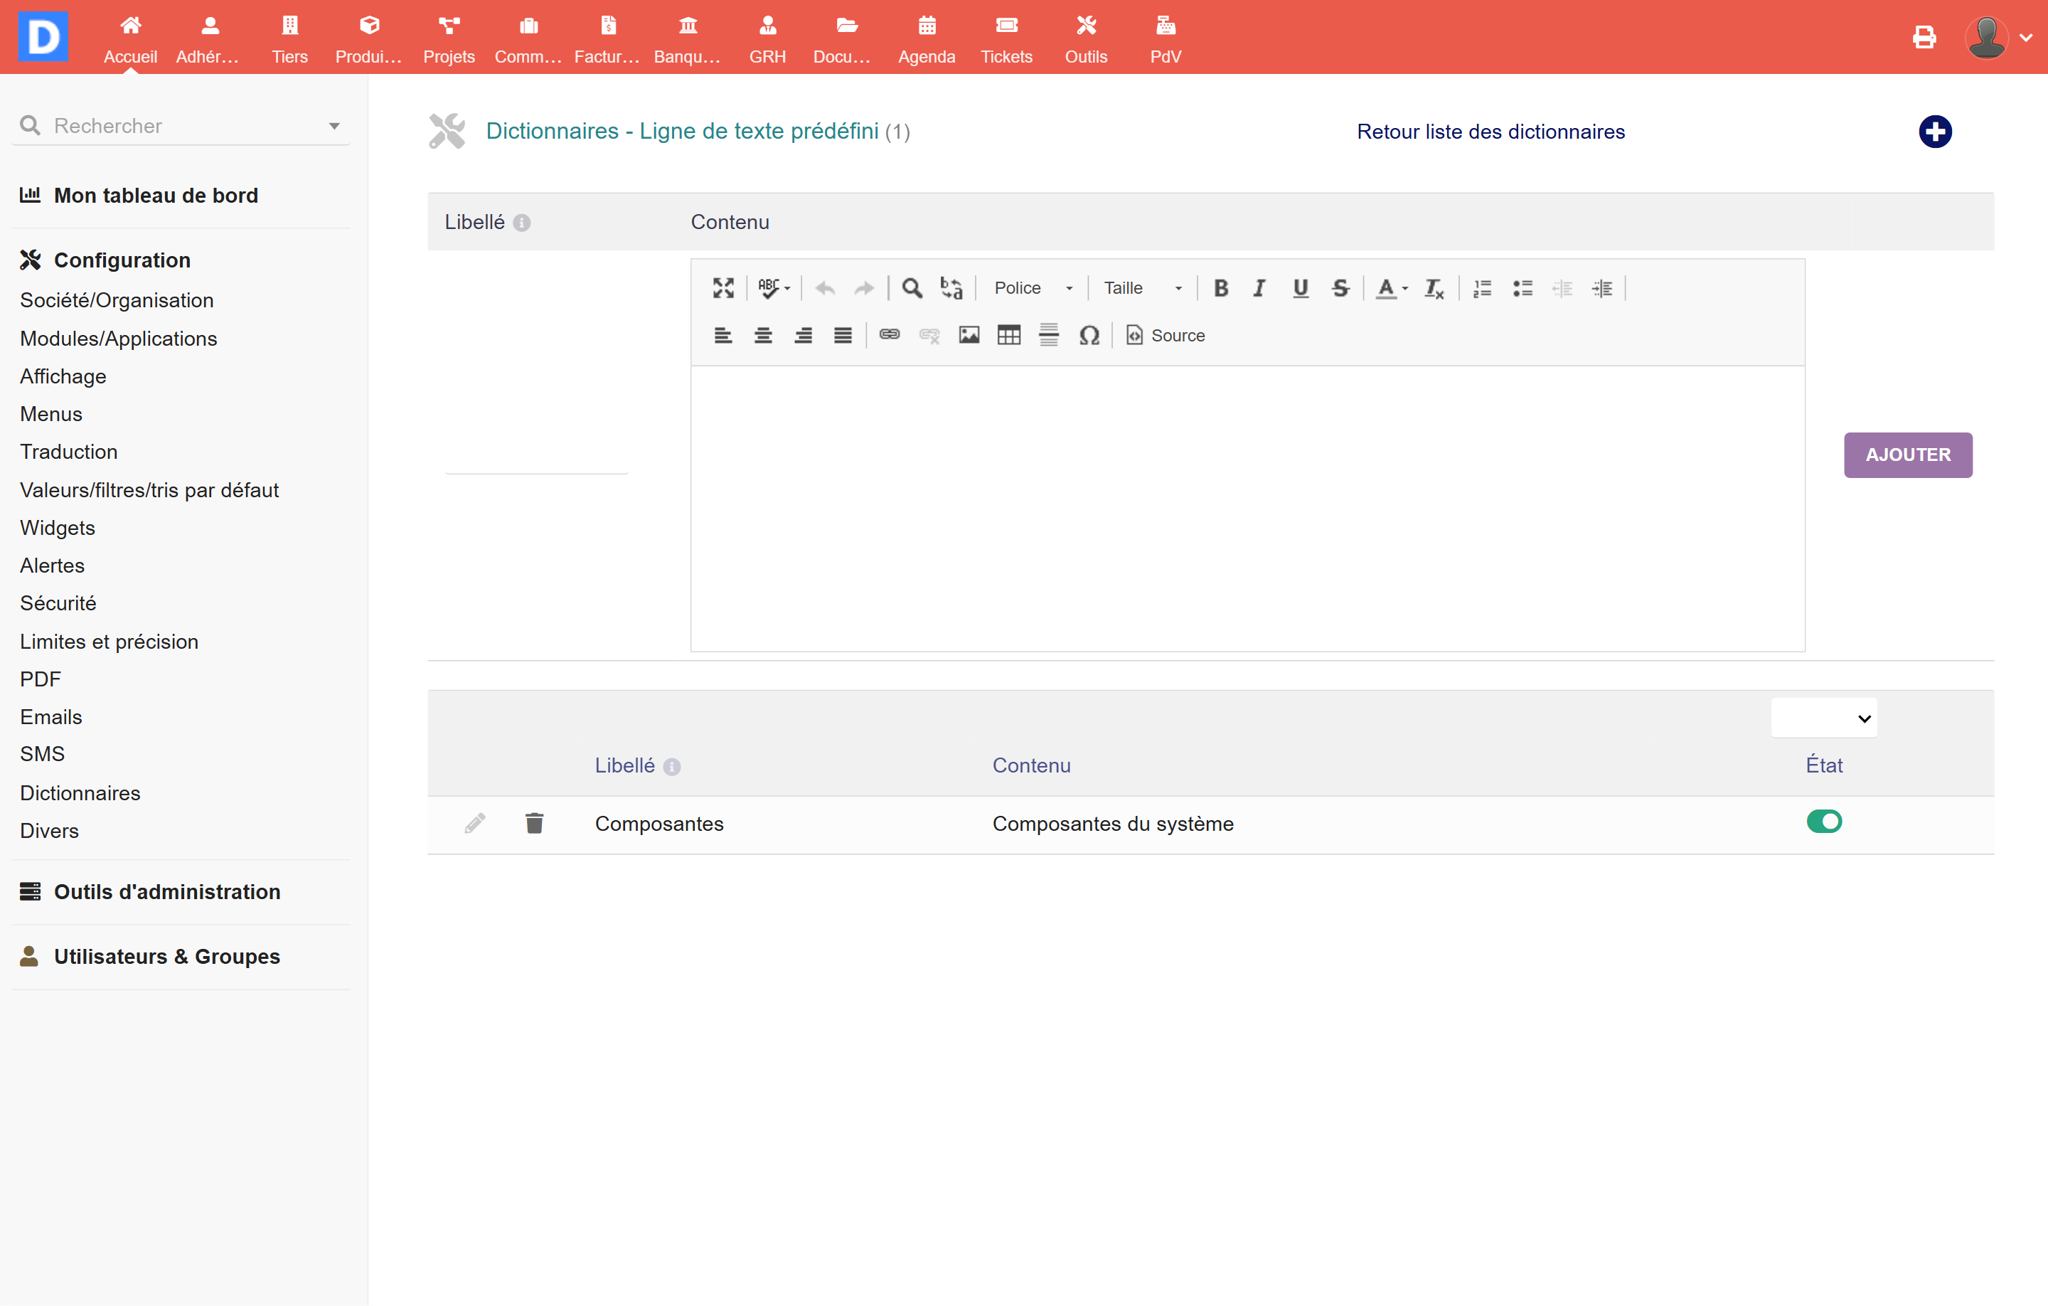Edit Composantes row with pencil icon
The height and width of the screenshot is (1306, 2048).
click(x=474, y=823)
